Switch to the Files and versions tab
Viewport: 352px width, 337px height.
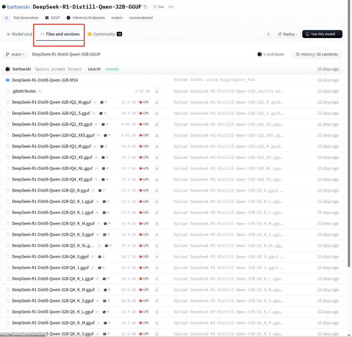pos(60,34)
